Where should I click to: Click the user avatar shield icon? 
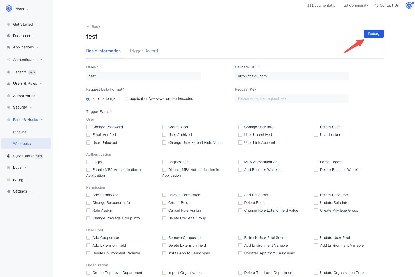coord(409,5)
